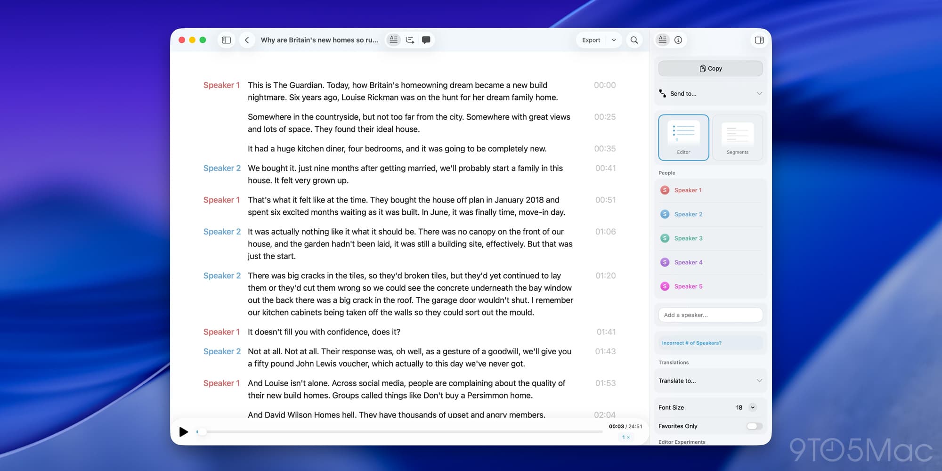Click Speaker 2 label beside 'There was big cracks'

coord(222,276)
